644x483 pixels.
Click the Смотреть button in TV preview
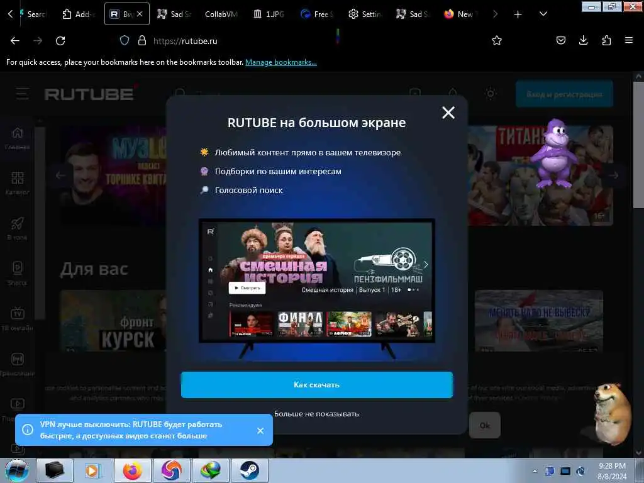click(x=247, y=288)
